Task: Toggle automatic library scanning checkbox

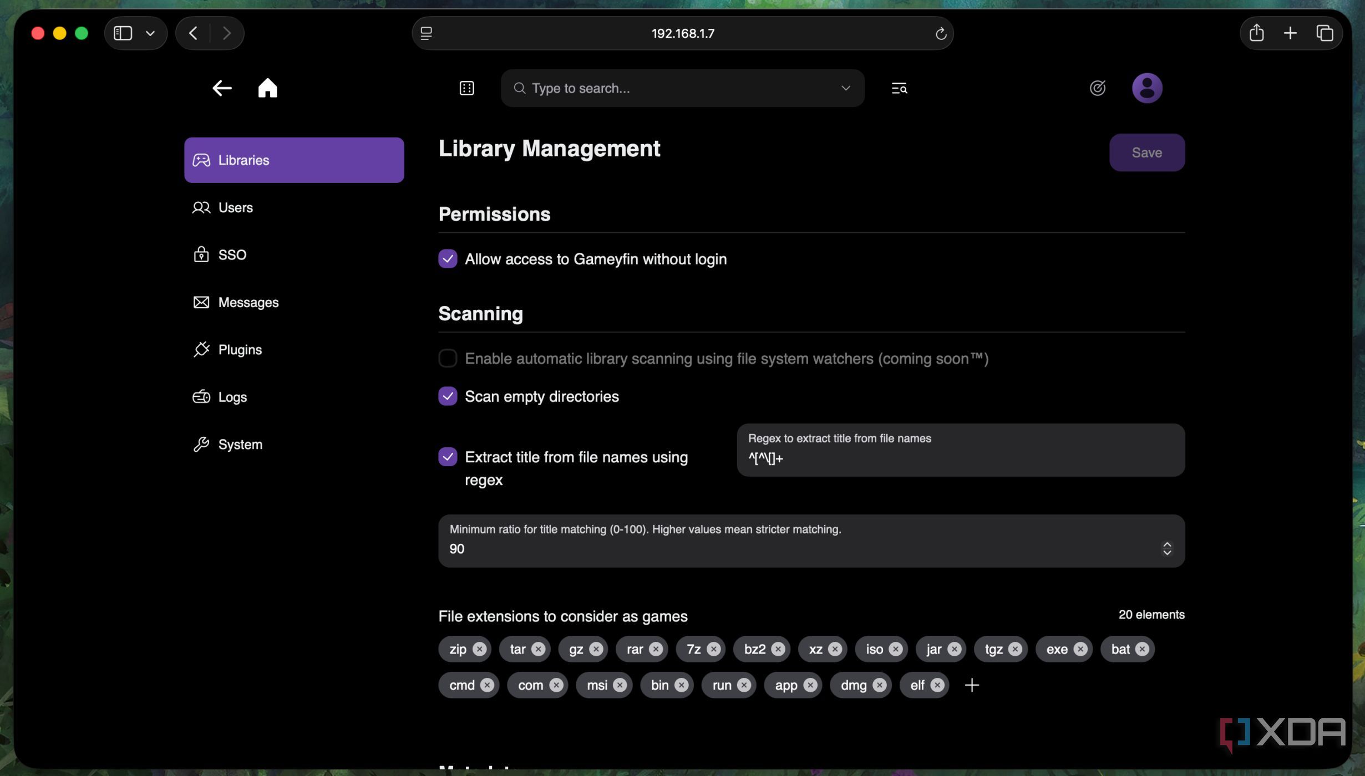Action: click(x=448, y=358)
